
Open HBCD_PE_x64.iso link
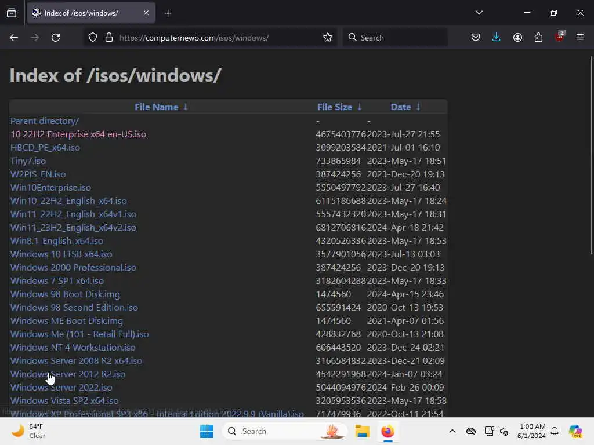tap(45, 148)
